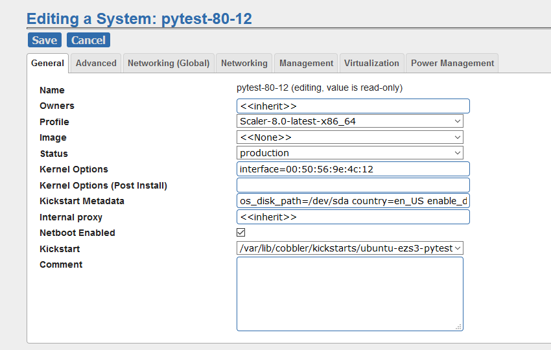Image resolution: width=551 pixels, height=350 pixels.
Task: Open the Management tab
Action: tap(306, 64)
